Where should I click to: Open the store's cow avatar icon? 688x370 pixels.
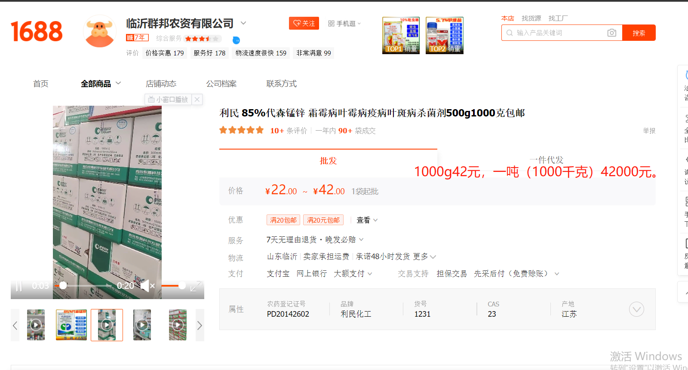click(x=100, y=31)
